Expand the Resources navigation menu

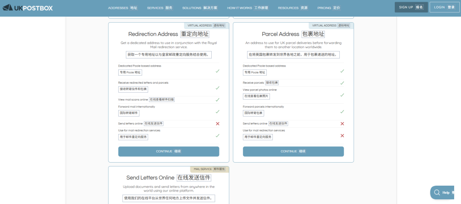click(x=292, y=8)
